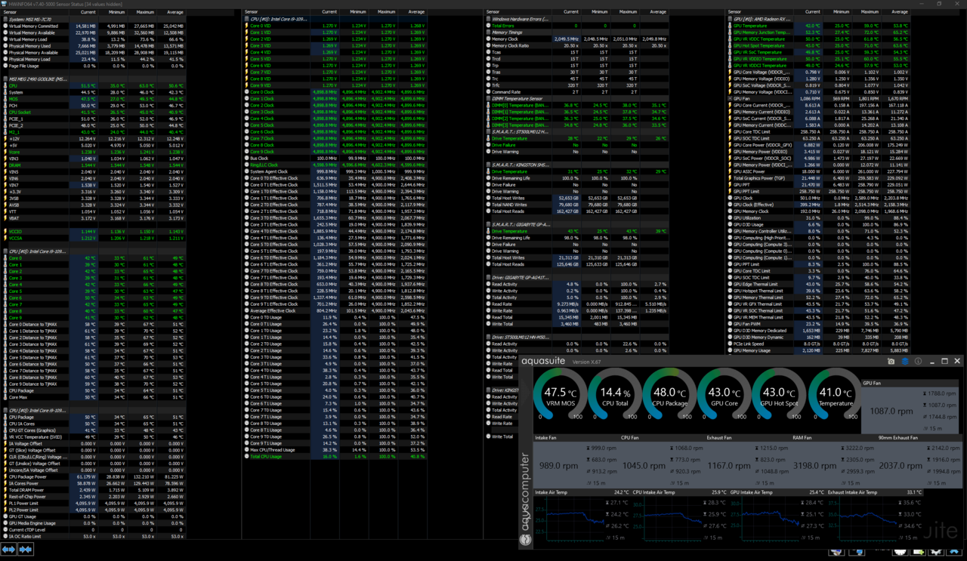
Task: Click the expand columns double-arrow button
Action: pos(9,550)
